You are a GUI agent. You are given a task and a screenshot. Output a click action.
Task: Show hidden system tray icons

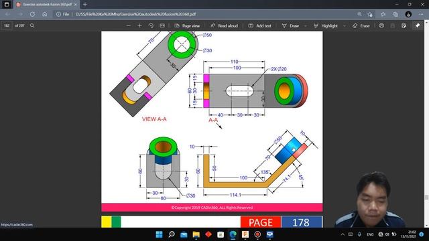click(343, 234)
